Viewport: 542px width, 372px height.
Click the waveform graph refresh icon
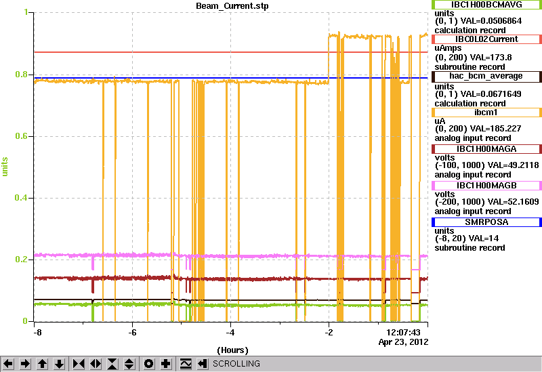(x=186, y=364)
